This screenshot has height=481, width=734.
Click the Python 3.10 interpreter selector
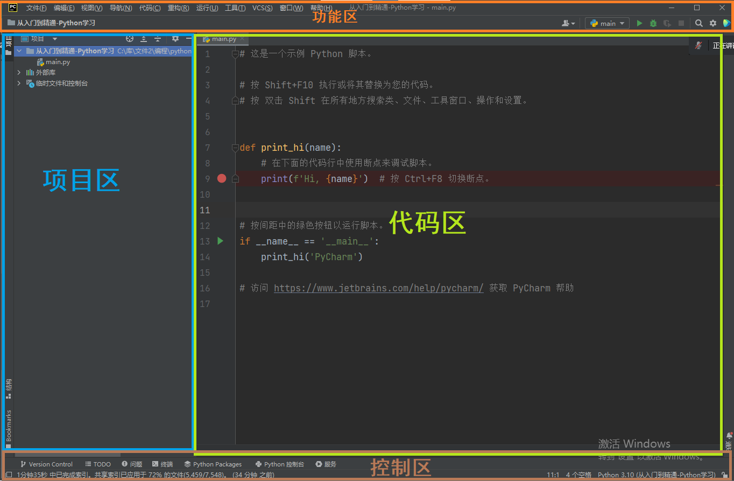656,475
